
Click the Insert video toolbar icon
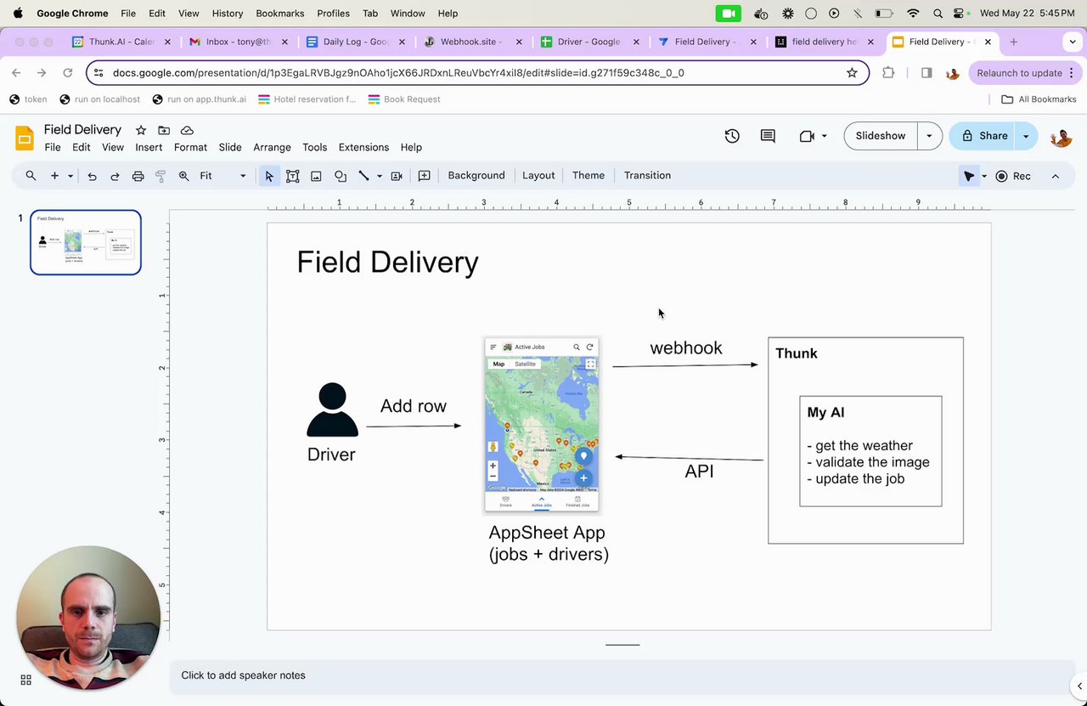pos(397,176)
